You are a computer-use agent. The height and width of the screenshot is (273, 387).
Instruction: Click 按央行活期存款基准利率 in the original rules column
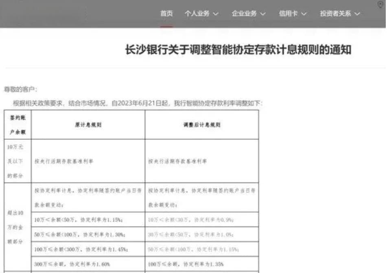coord(64,161)
